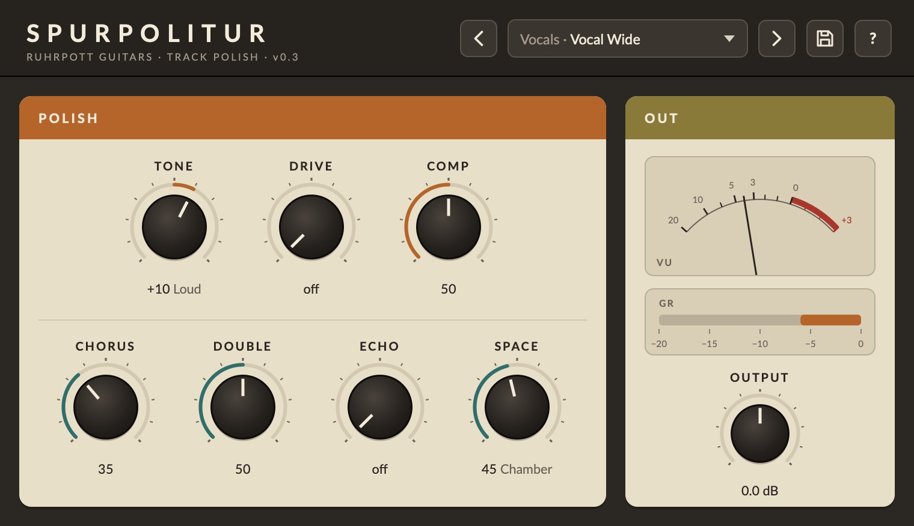Click the Chorus value '35'
Screen dimensions: 914x526
click(x=106, y=469)
